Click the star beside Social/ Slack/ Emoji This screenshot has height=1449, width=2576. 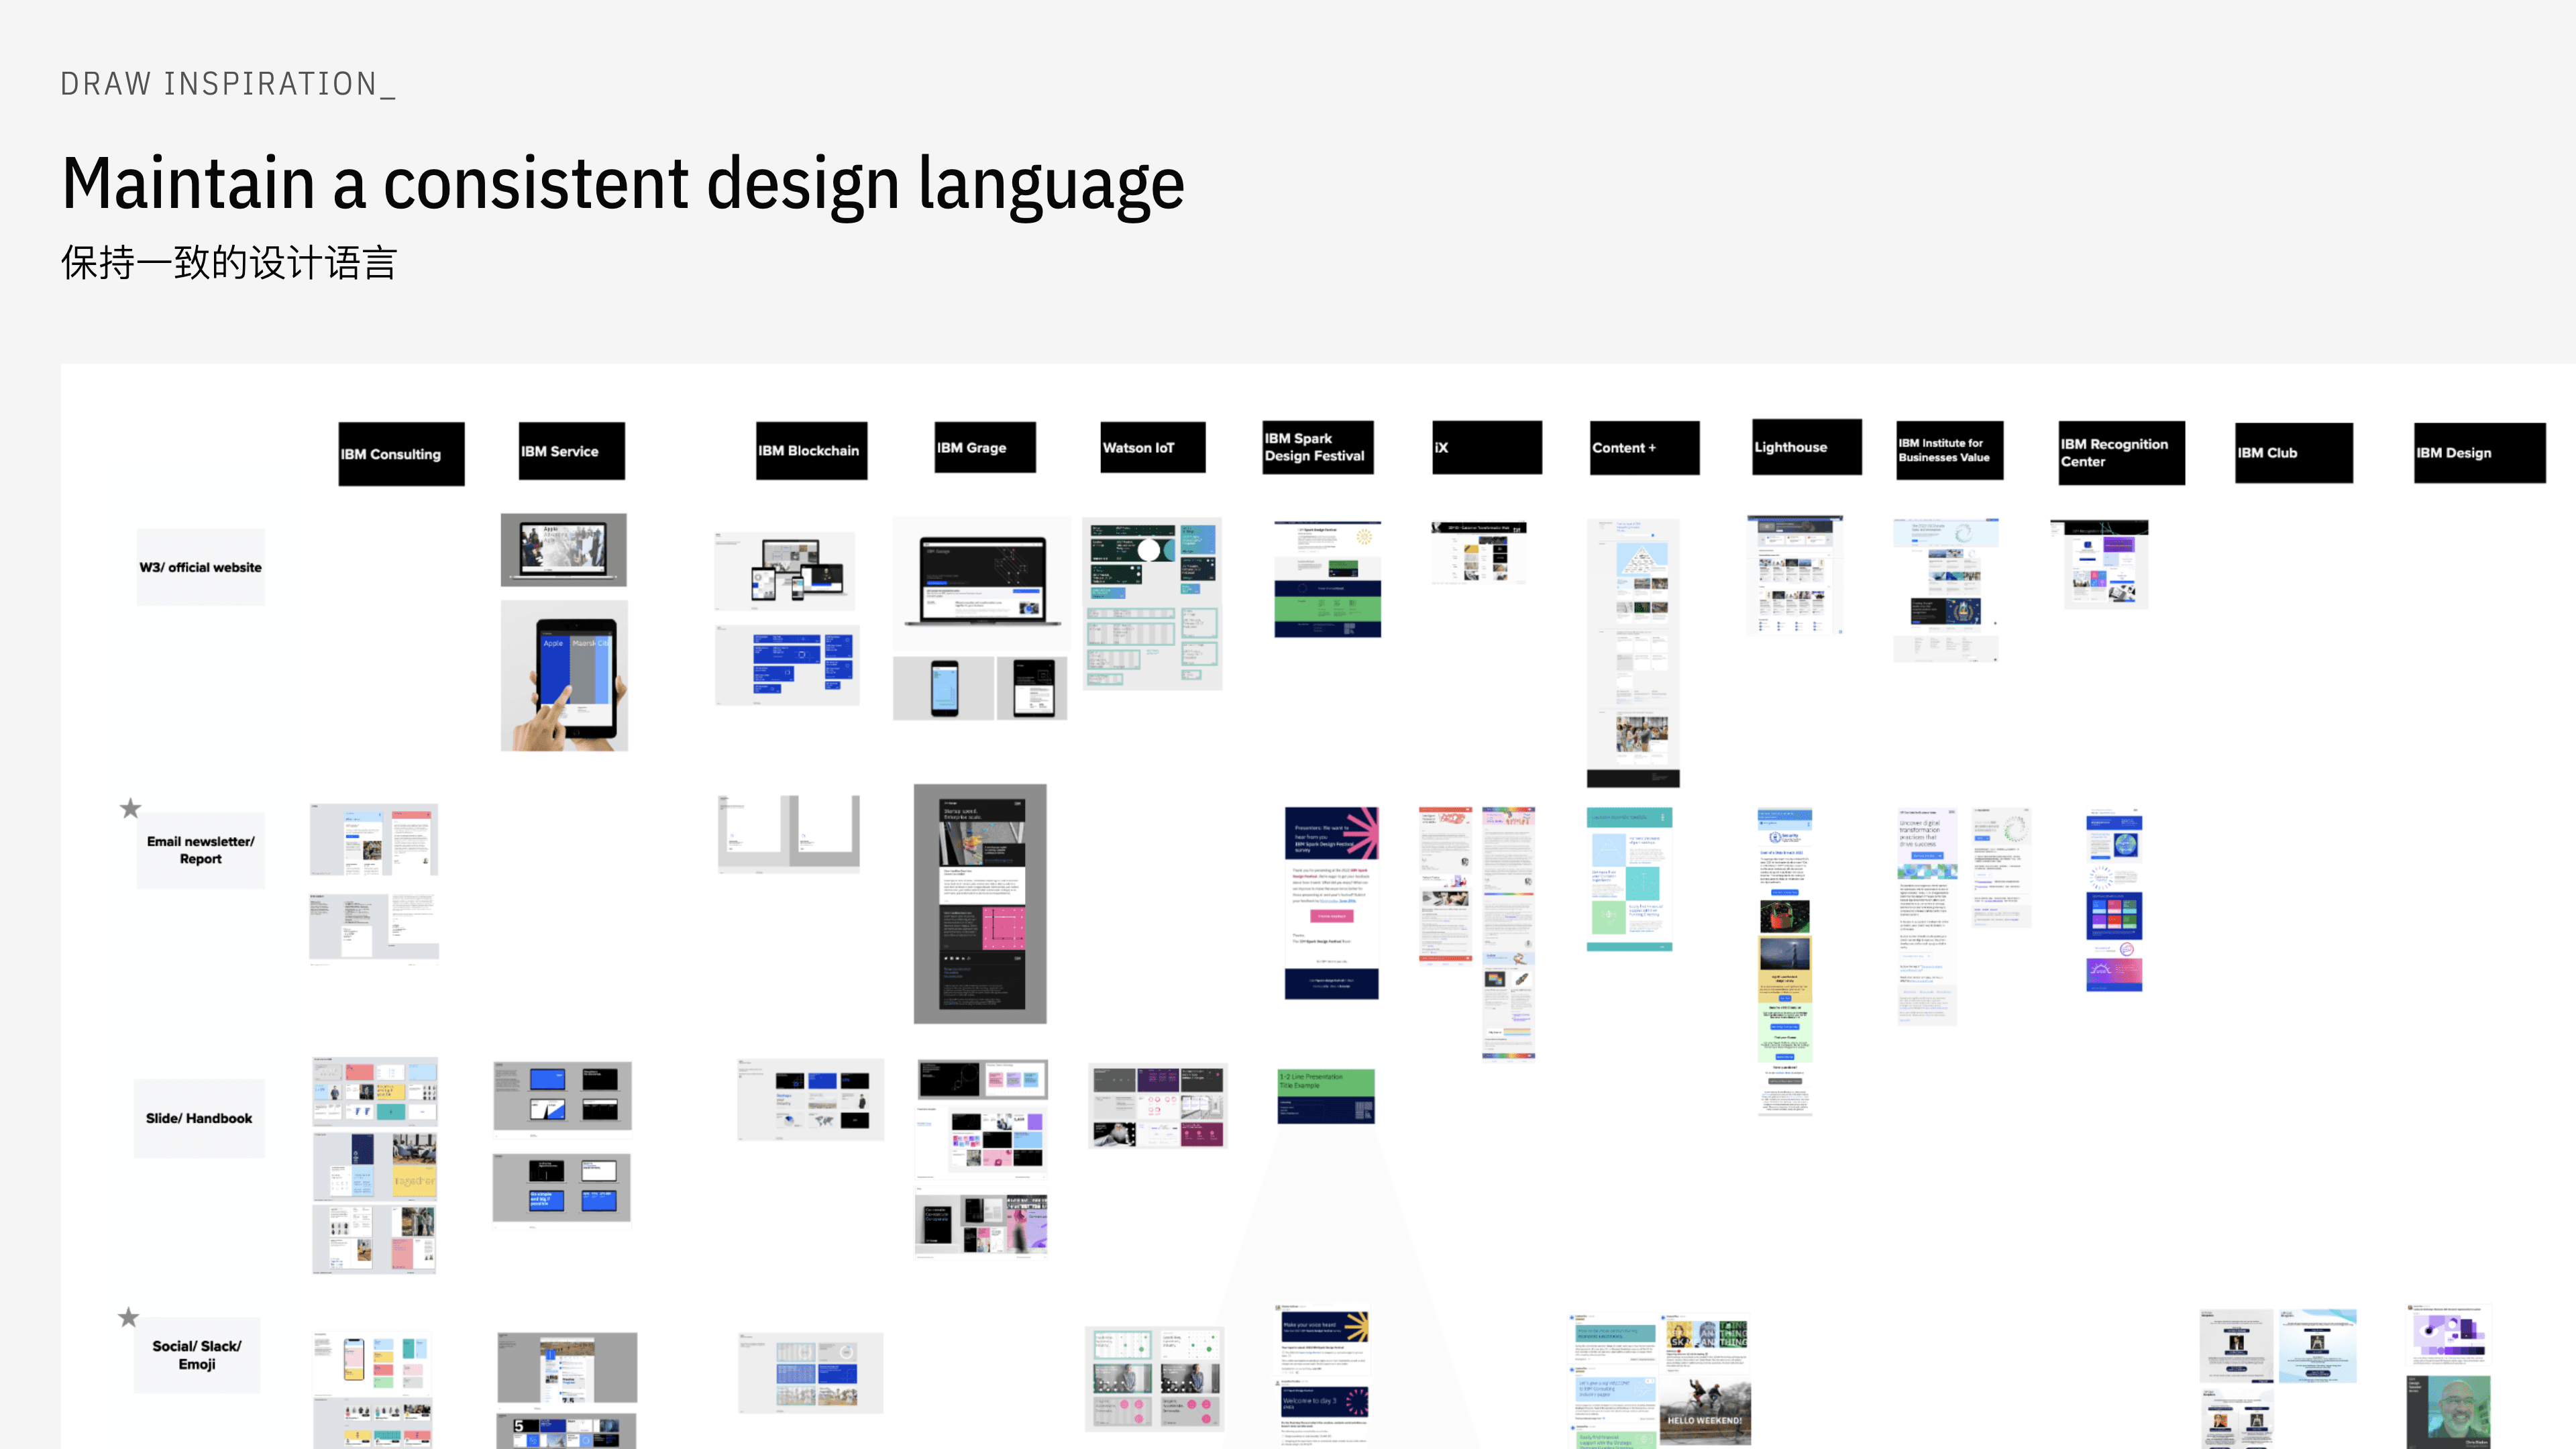[129, 1317]
